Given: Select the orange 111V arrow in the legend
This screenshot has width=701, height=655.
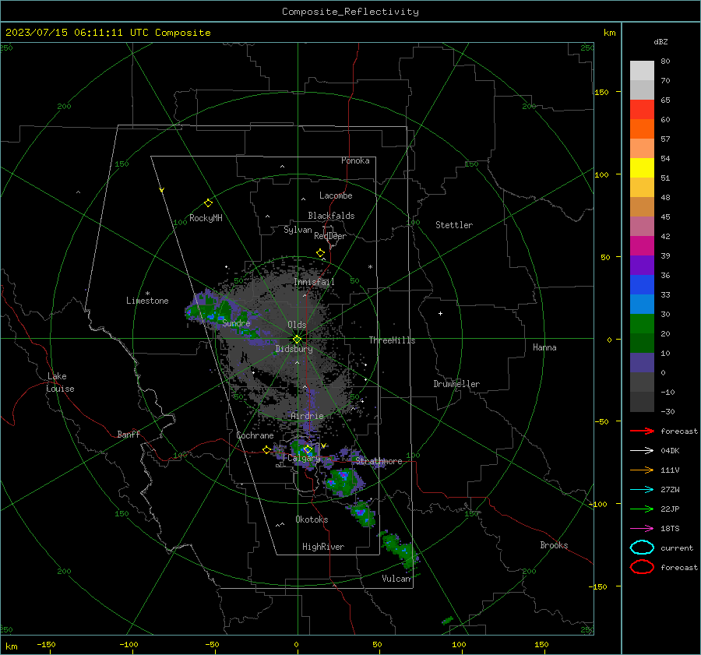Looking at the screenshot, I should [x=642, y=470].
